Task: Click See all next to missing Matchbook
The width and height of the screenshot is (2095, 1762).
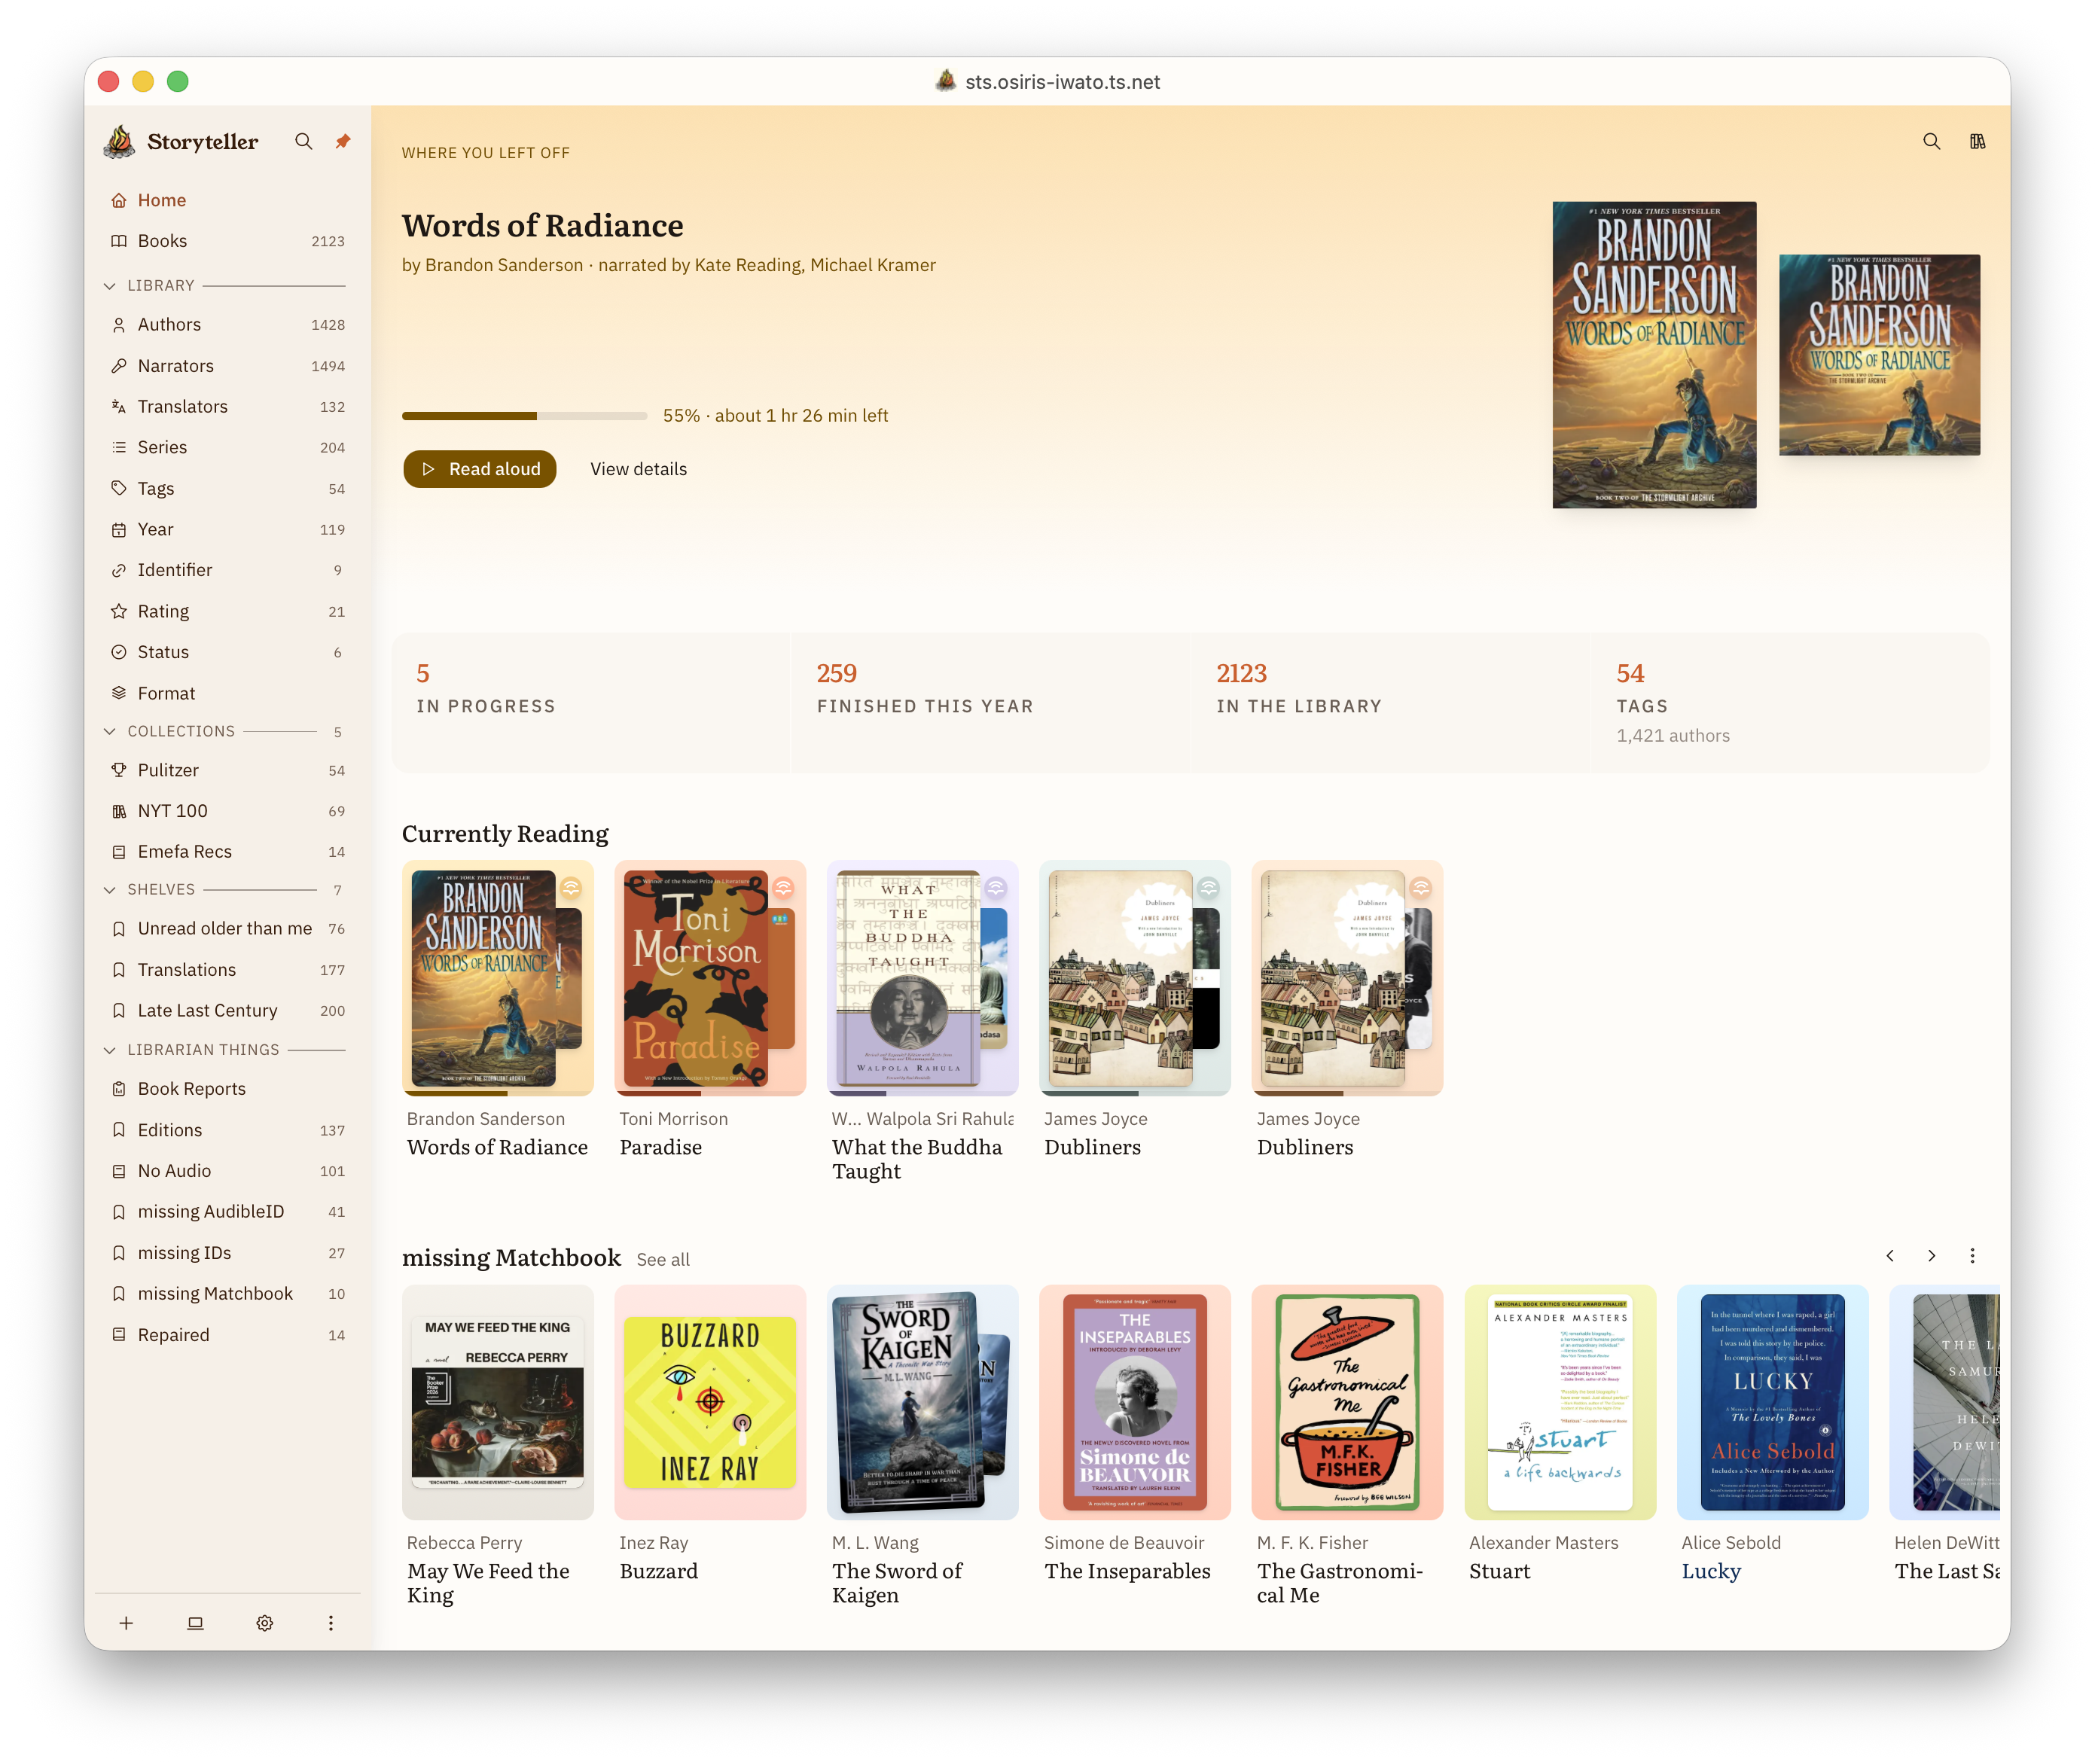Action: [x=663, y=1260]
